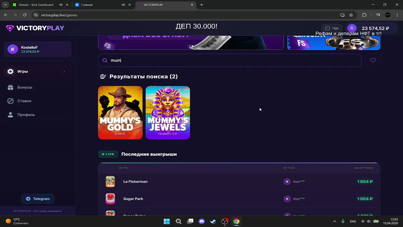Click the right FS promo banner
Screen dimensions: 403x227
(334, 43)
